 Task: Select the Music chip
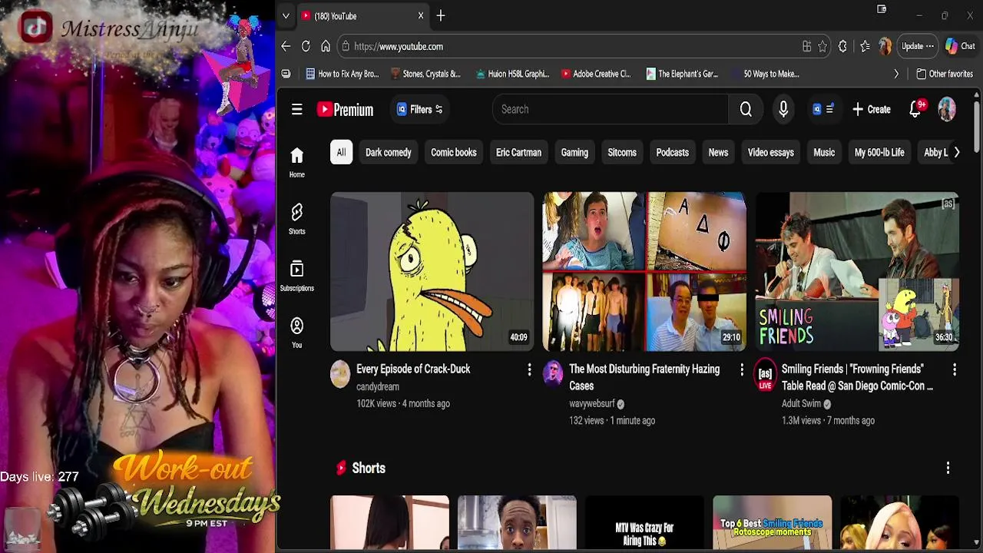click(x=824, y=152)
